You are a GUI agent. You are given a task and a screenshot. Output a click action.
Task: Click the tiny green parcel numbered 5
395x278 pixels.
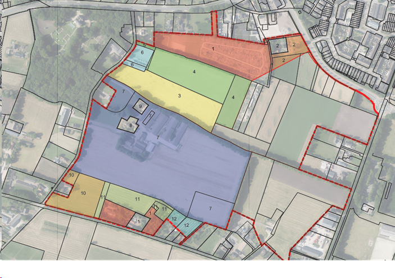(x=144, y=44)
